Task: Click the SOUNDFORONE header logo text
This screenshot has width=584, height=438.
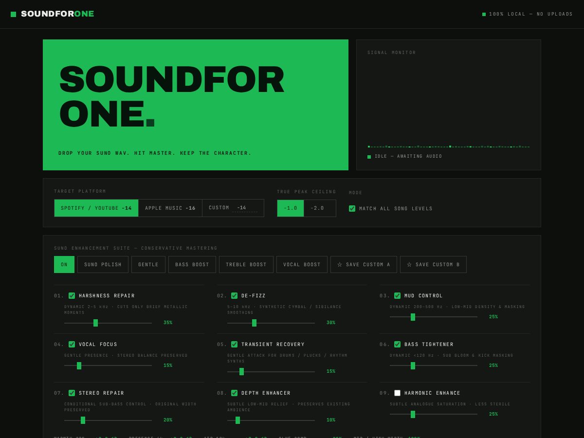Action: (57, 14)
